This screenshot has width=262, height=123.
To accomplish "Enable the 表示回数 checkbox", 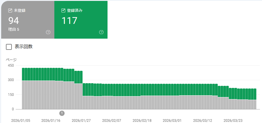I will coord(9,47).
